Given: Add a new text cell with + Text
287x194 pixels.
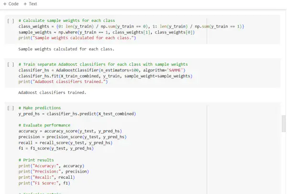Looking at the screenshot, I should click(x=30, y=4).
